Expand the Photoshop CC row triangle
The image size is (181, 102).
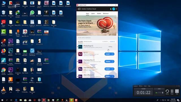tap(77, 47)
